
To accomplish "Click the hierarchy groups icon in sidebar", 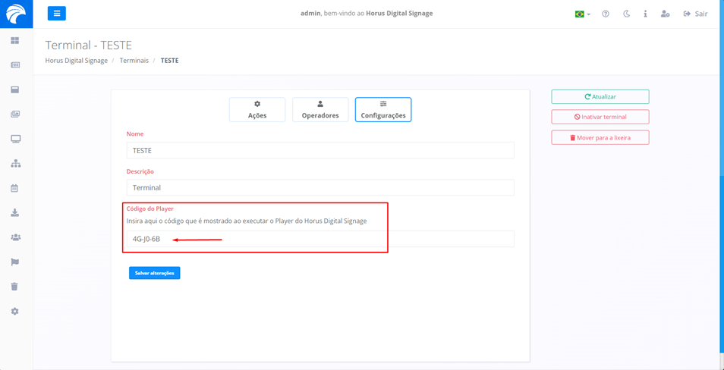I will coord(15,164).
